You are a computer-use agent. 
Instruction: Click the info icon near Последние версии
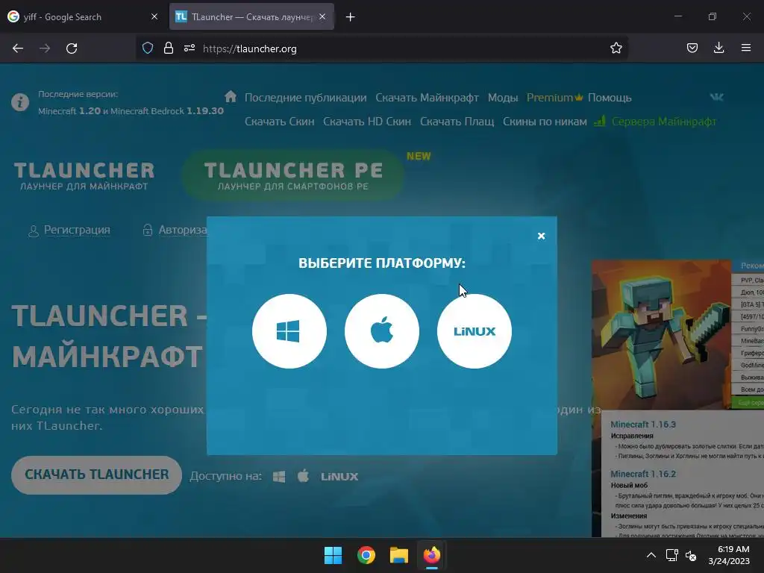click(x=20, y=102)
